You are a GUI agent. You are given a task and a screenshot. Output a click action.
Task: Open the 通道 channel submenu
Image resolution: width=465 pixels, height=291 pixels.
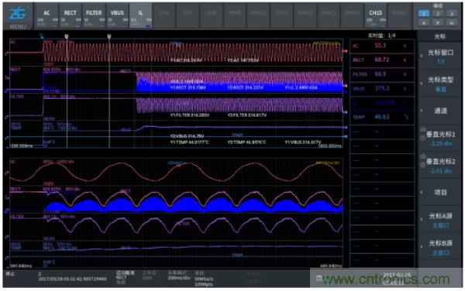(x=440, y=111)
